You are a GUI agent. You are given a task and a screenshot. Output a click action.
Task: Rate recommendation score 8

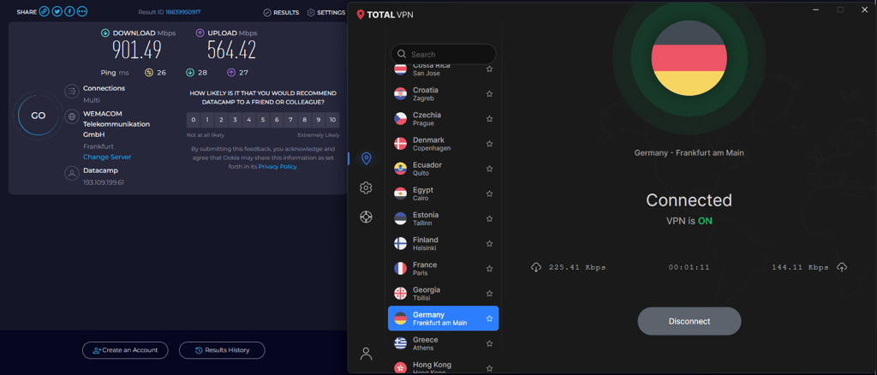point(305,120)
